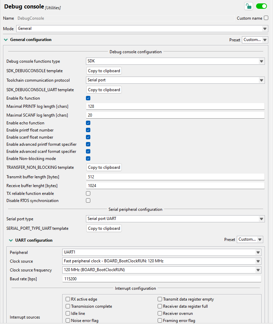Toggle the Debug console enable switch
Viewport: 273px width, 324px height.
[261, 6]
